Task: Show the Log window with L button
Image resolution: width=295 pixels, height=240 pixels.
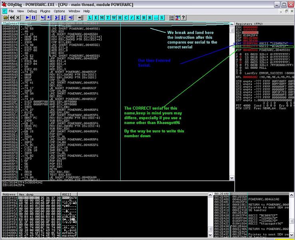Action: tap(90, 18)
